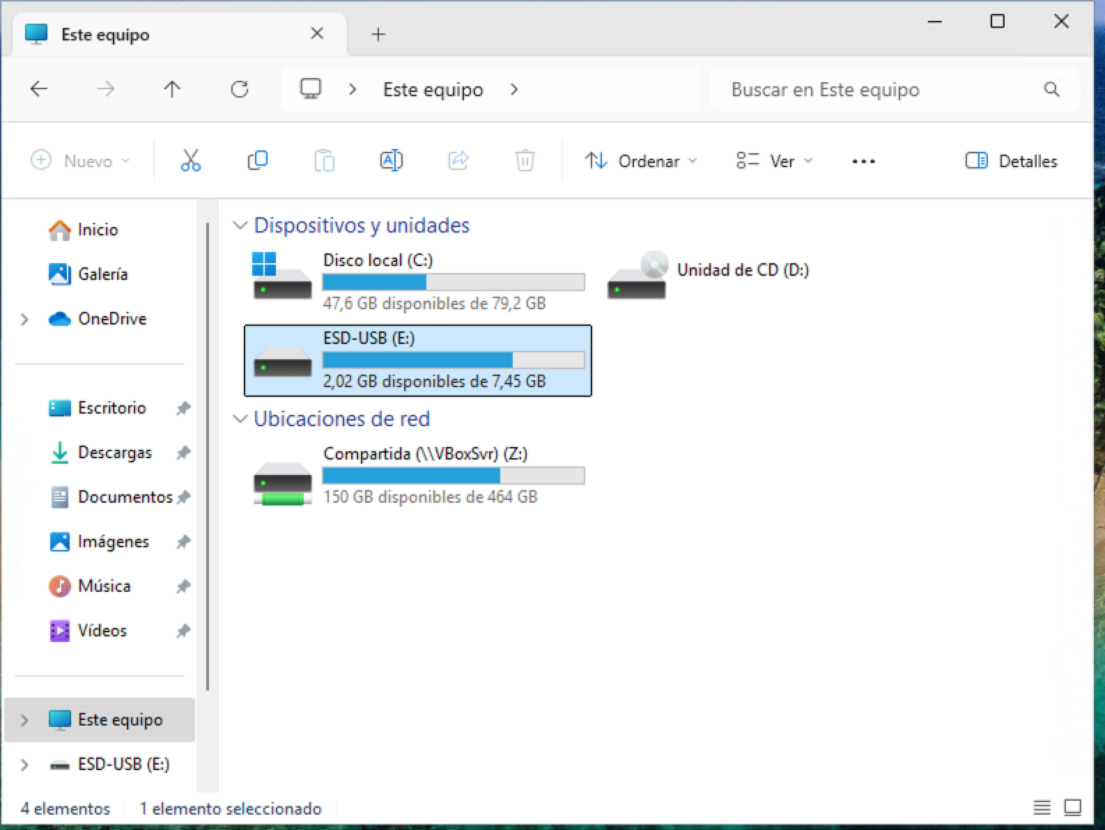
Task: Click the Rename icon in toolbar
Action: coord(391,161)
